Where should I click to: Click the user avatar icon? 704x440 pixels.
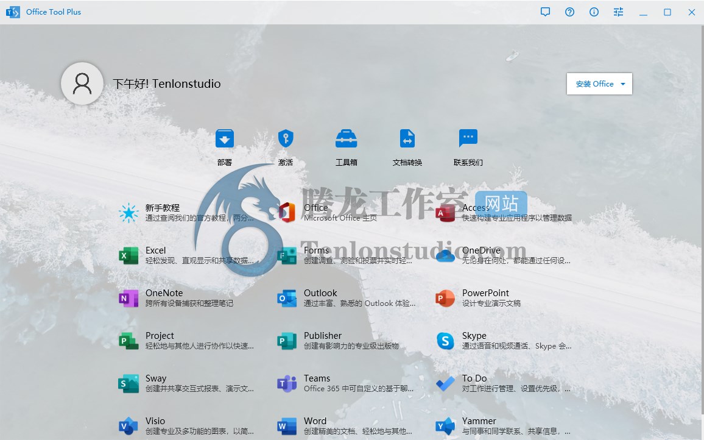(x=82, y=83)
